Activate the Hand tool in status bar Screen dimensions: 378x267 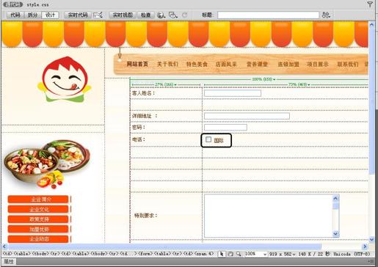click(x=230, y=254)
